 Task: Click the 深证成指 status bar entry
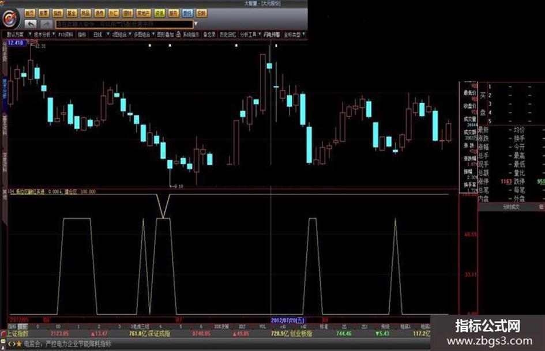(x=160, y=334)
